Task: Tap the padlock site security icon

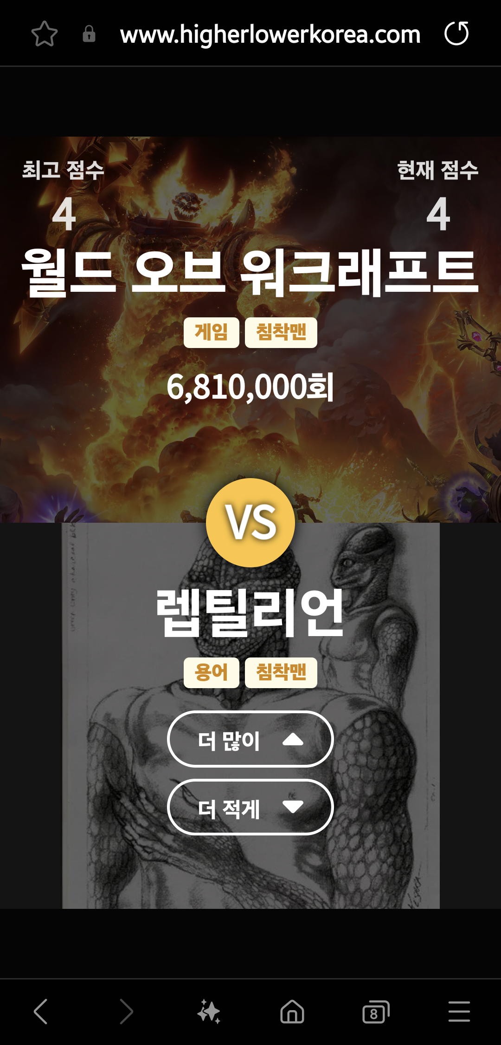Action: pyautogui.click(x=89, y=34)
